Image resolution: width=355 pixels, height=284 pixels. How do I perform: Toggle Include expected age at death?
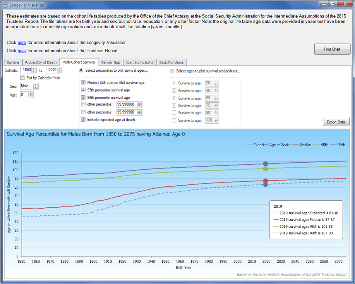click(83, 120)
